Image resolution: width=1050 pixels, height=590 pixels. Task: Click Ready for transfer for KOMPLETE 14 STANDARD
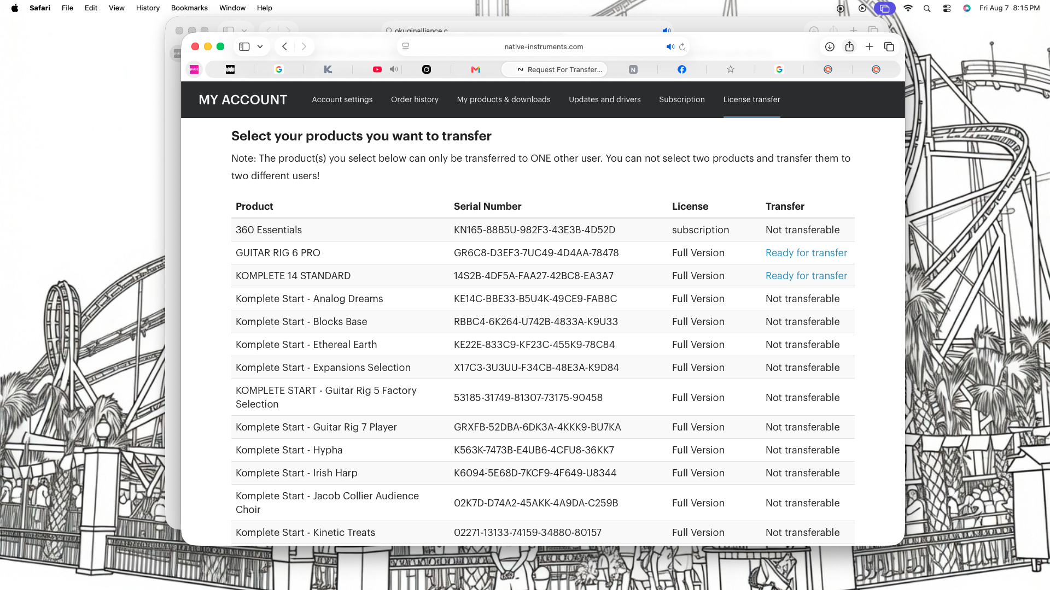coord(807,276)
